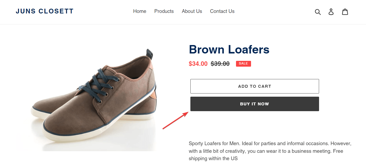The width and height of the screenshot is (366, 167).
Task: Click the crossed-out $39.00 price
Action: (x=220, y=64)
